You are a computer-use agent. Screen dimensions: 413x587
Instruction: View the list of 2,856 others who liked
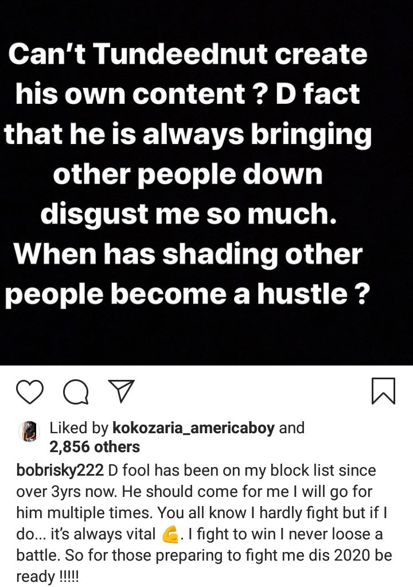pos(95,446)
